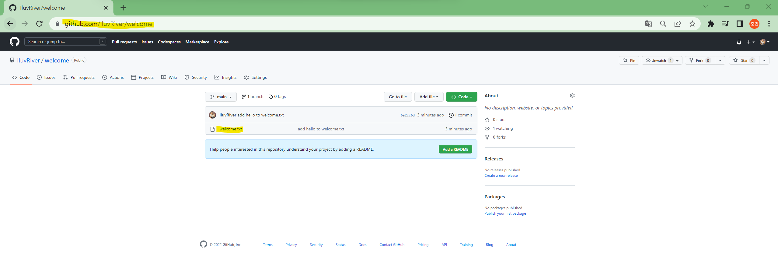778x262 pixels.
Task: Open the repository Settings tab
Action: [x=255, y=77]
